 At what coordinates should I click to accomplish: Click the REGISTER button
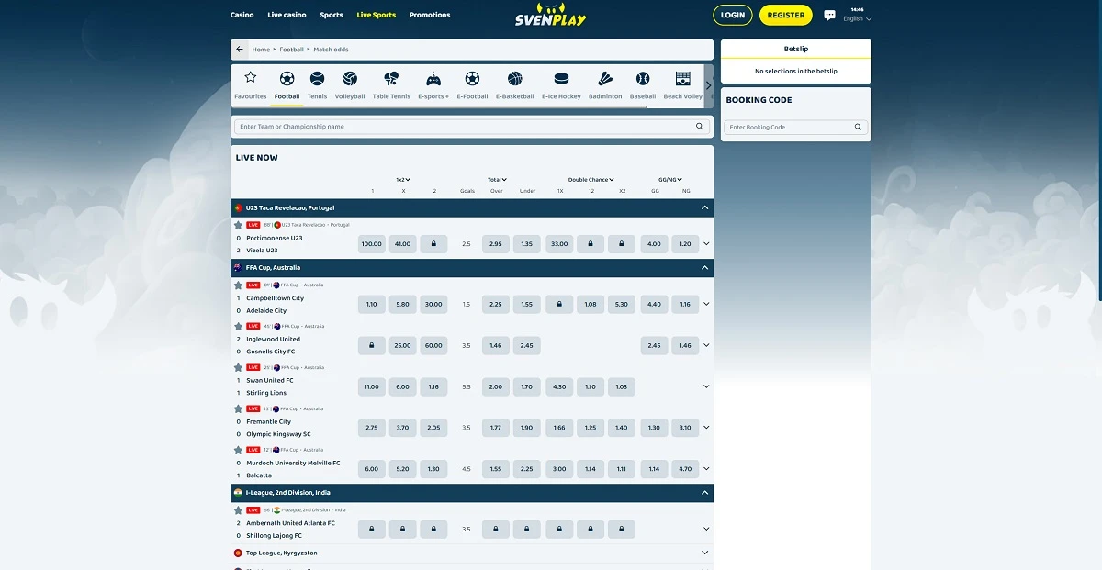[786, 15]
